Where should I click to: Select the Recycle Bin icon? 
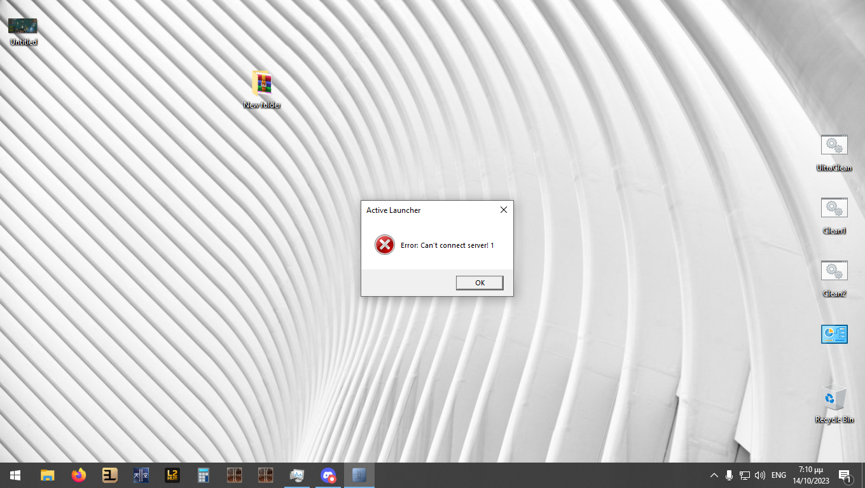coord(834,398)
